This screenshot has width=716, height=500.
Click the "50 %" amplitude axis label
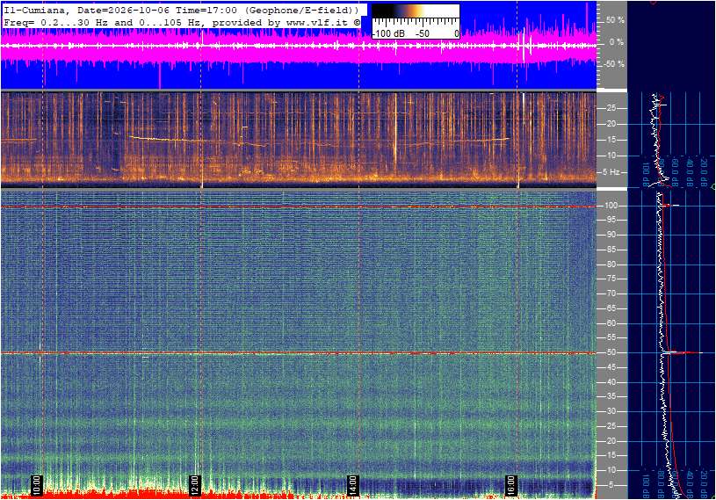(615, 20)
